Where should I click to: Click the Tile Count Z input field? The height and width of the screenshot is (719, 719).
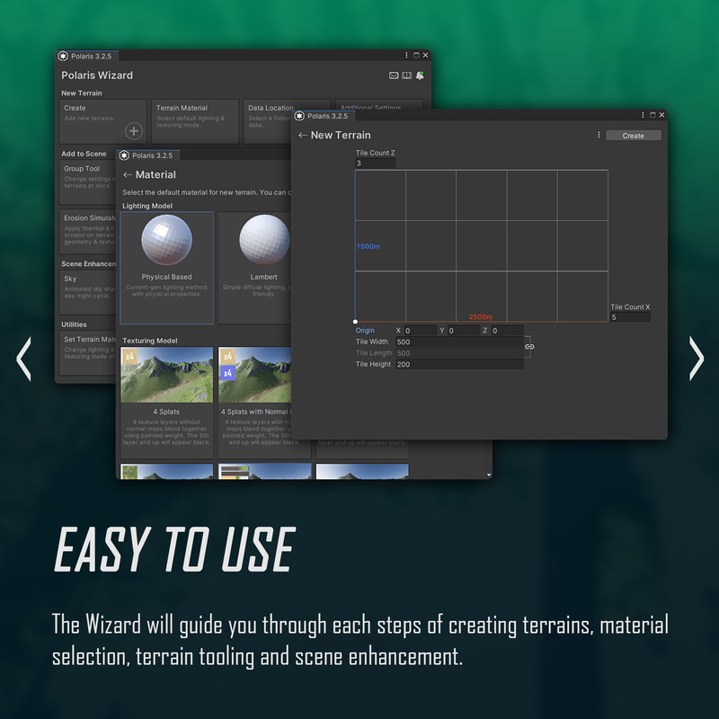(375, 163)
